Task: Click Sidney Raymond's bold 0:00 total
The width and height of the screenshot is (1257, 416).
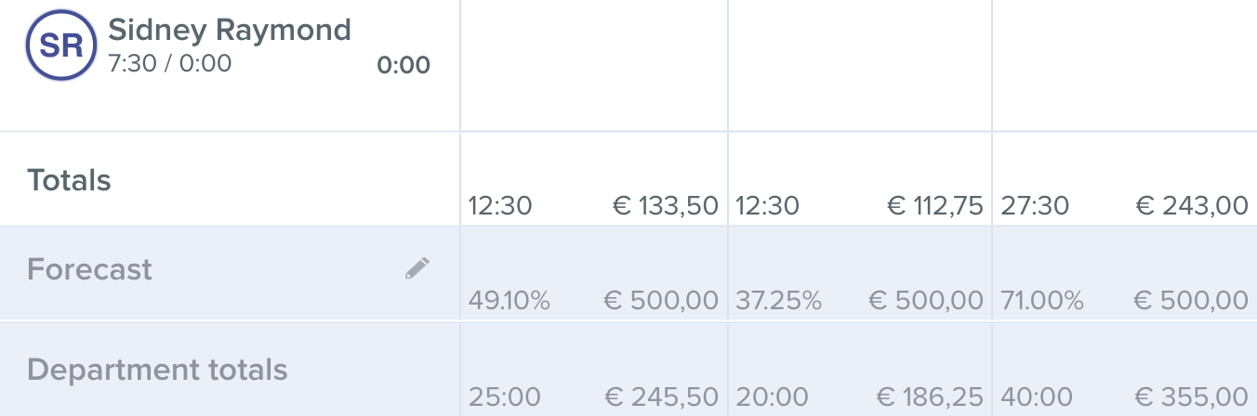Action: point(404,65)
